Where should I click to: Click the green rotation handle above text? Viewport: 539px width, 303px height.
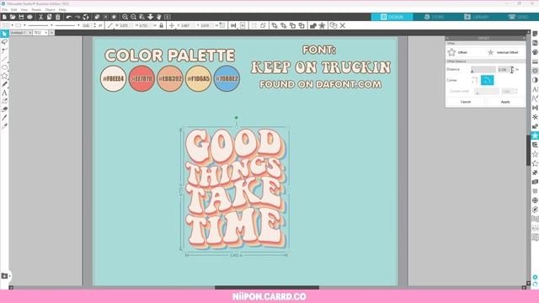(x=236, y=118)
